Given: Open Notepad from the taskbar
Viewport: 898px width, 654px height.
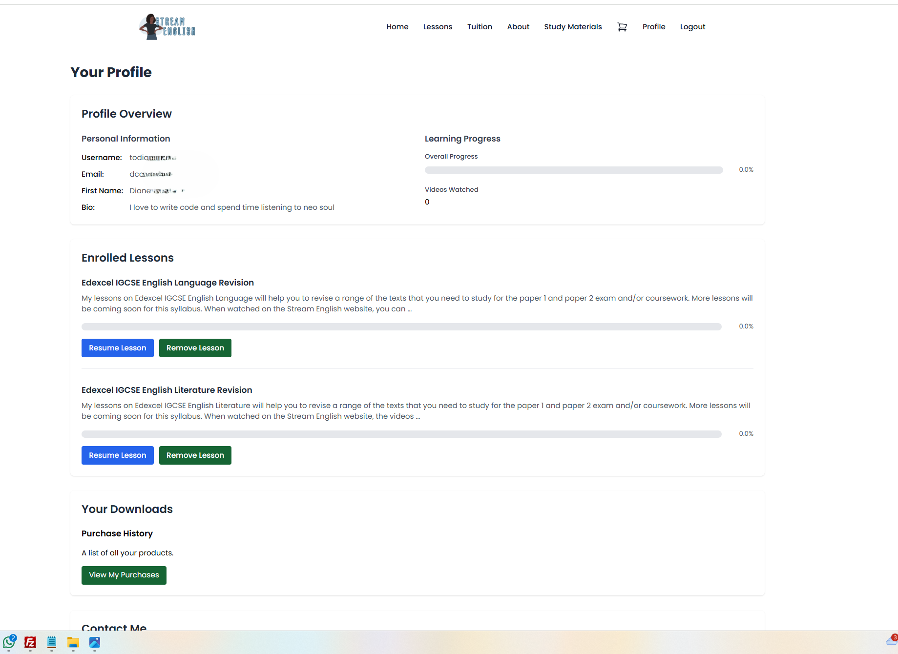Looking at the screenshot, I should (x=52, y=642).
